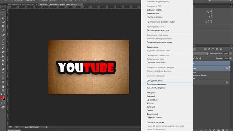The image size is (233, 131).
Task: Choose 'Преобразовать в смарт-объект'
Action: [x=161, y=22]
